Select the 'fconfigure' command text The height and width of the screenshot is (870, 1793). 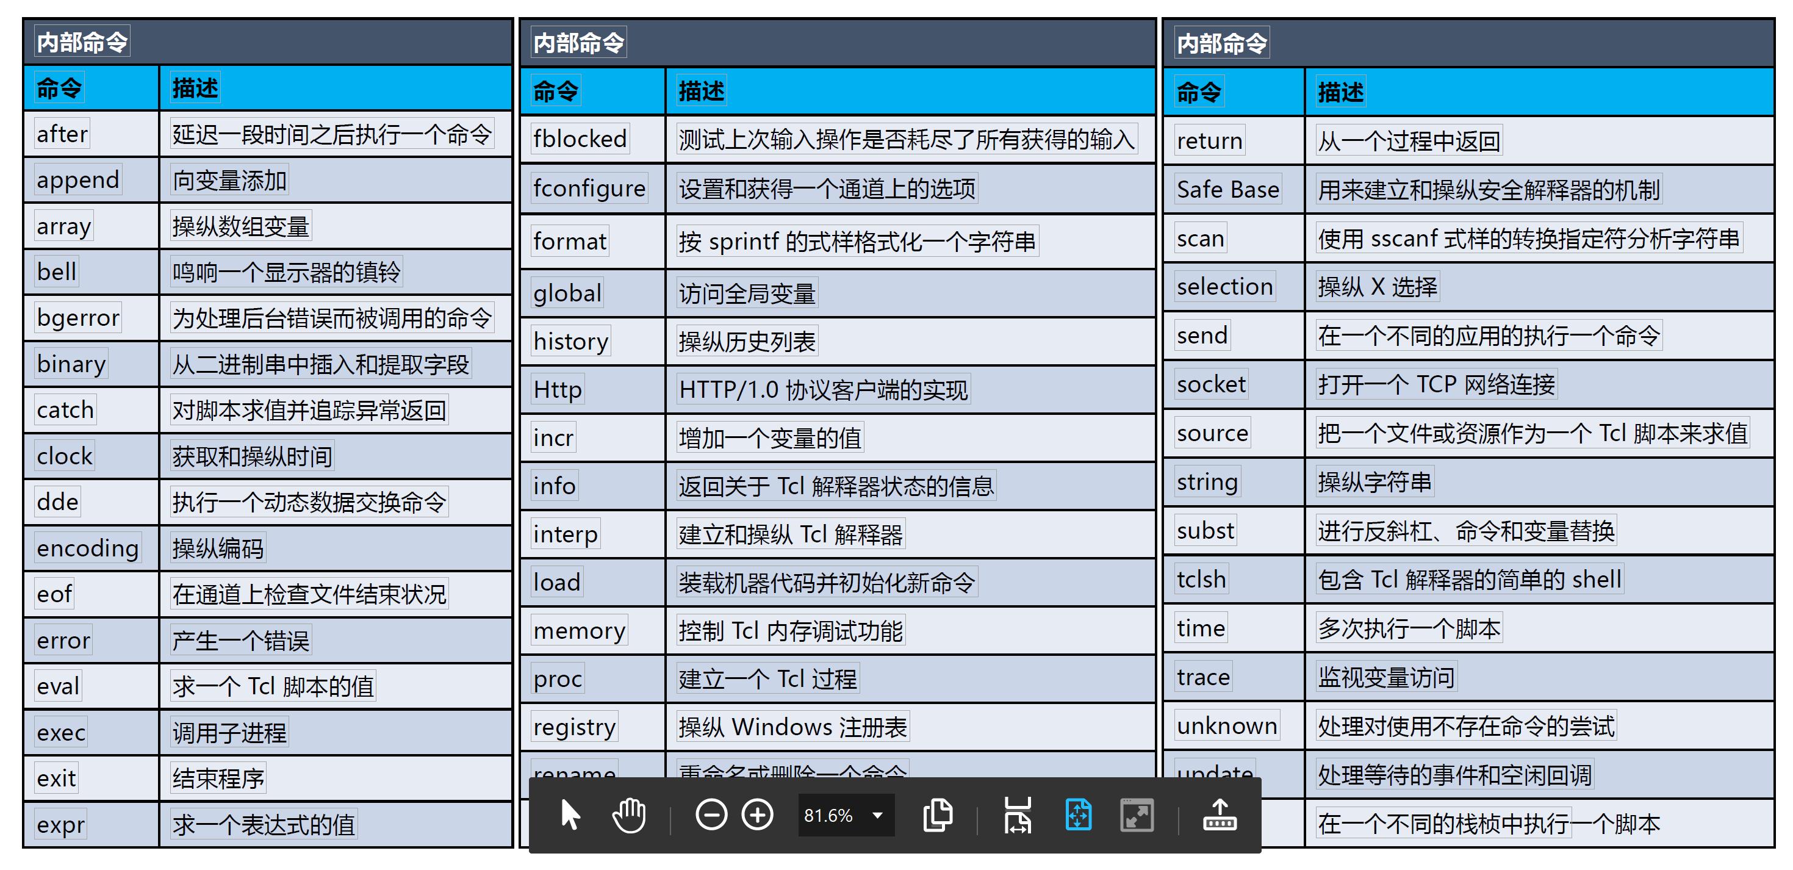coord(589,189)
